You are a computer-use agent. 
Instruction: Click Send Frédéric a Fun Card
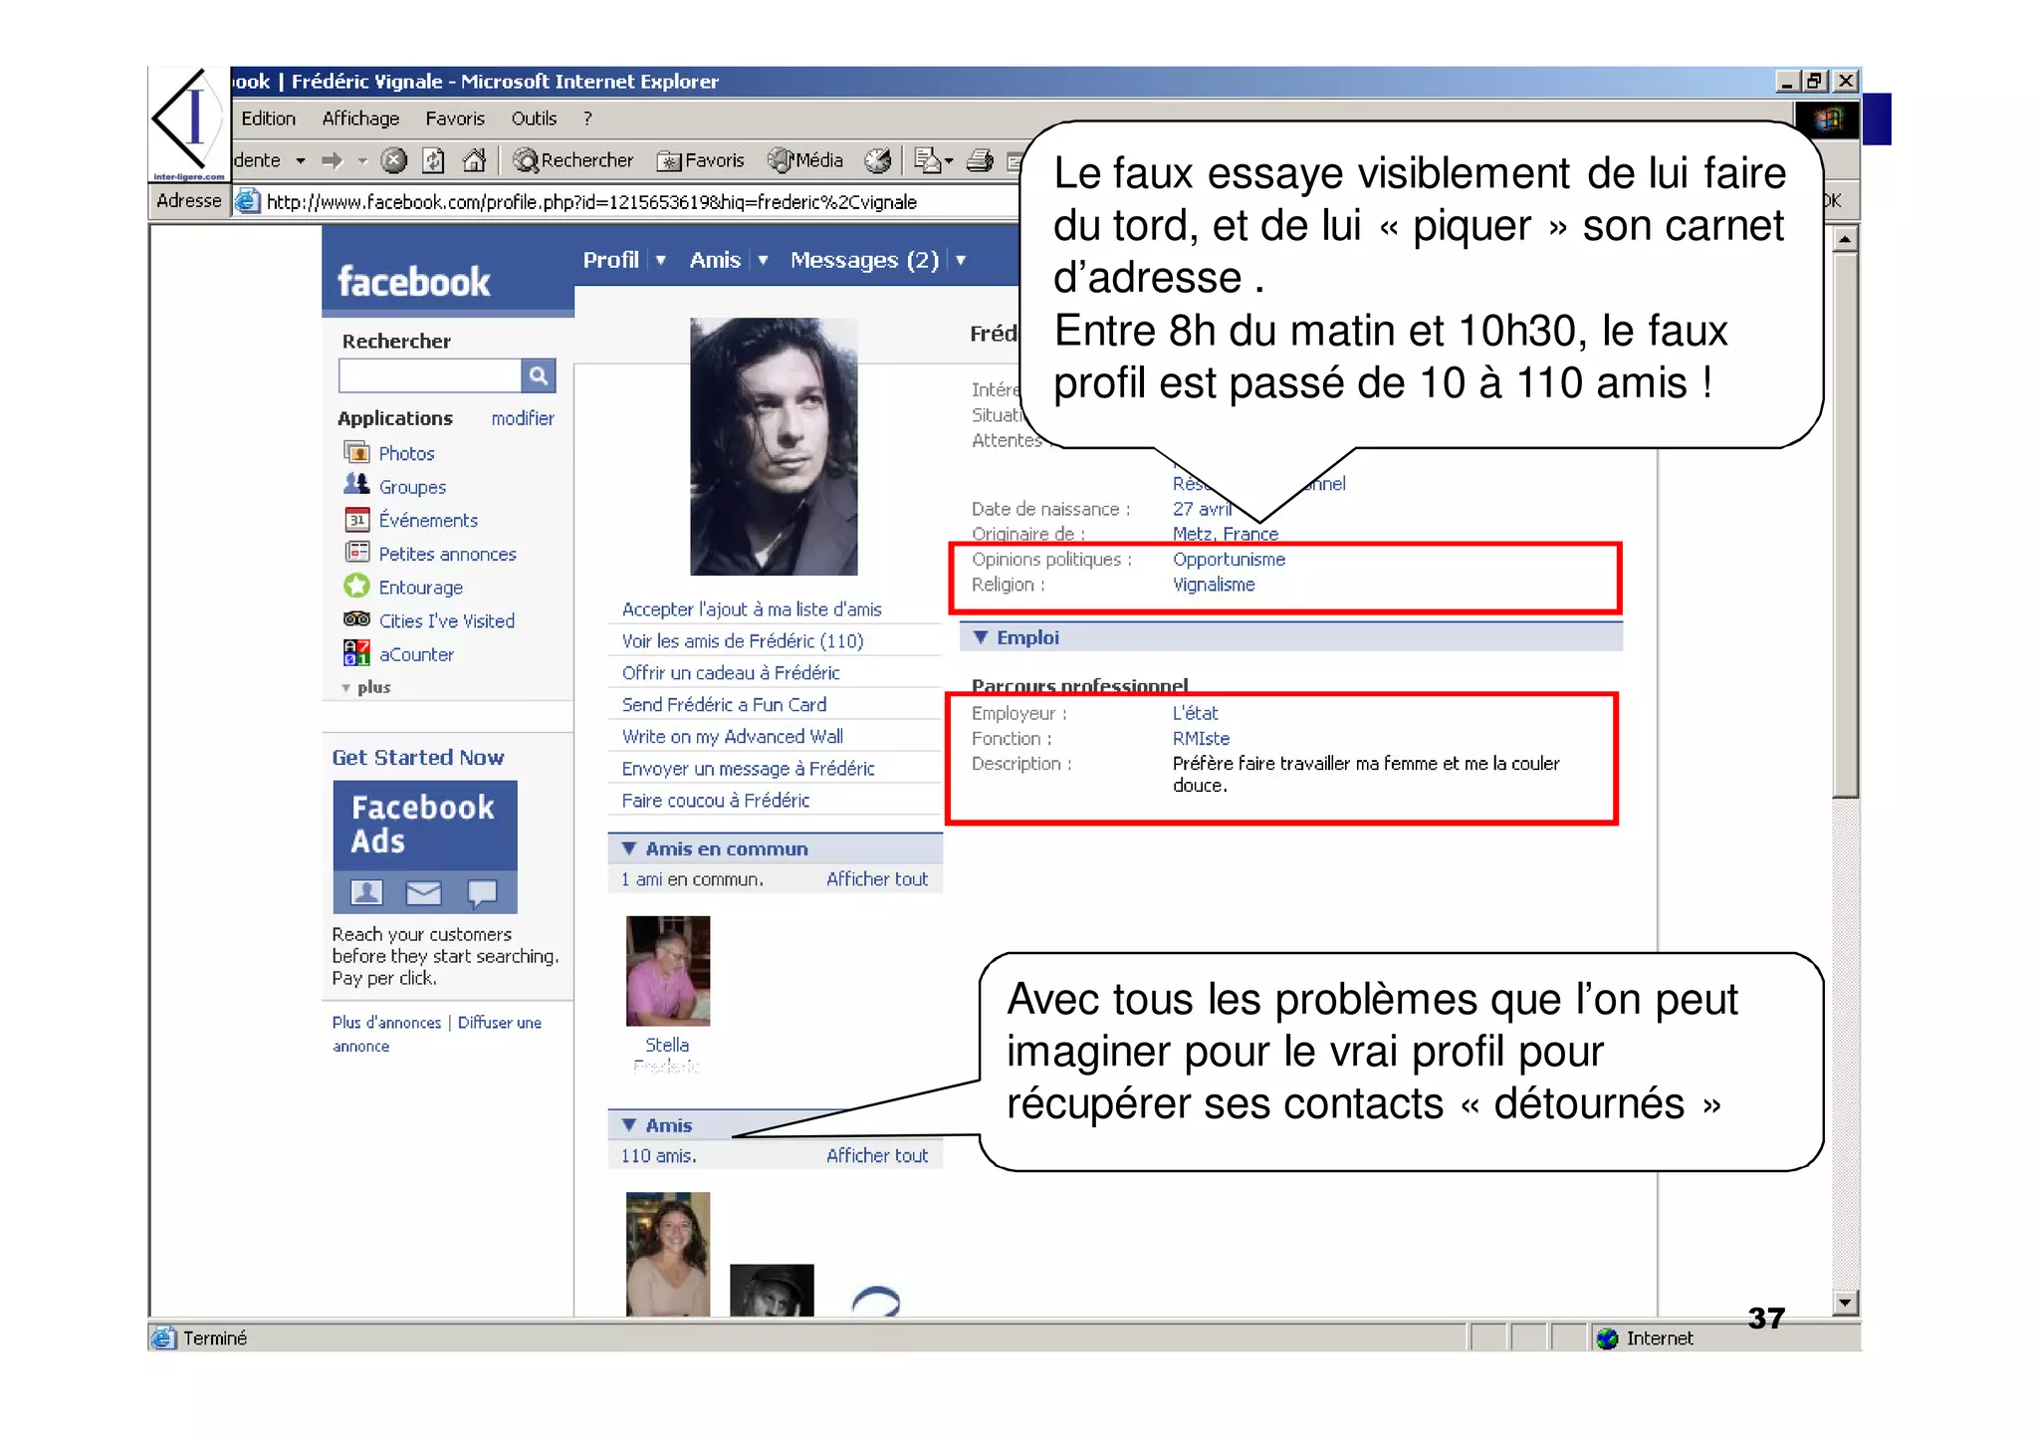click(724, 705)
